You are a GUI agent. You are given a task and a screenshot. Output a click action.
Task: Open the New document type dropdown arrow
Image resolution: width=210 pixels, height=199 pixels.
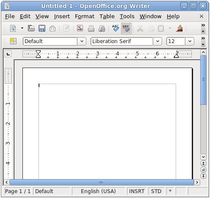[22, 28]
